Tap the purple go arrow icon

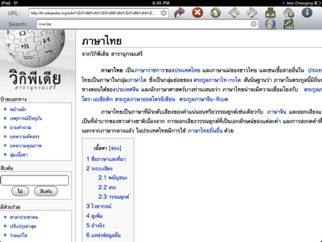180,12
